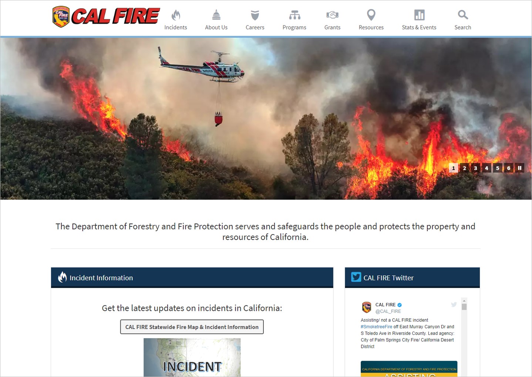This screenshot has height=377, width=532.
Task: Click the Incident map thumbnail image
Action: 192,357
